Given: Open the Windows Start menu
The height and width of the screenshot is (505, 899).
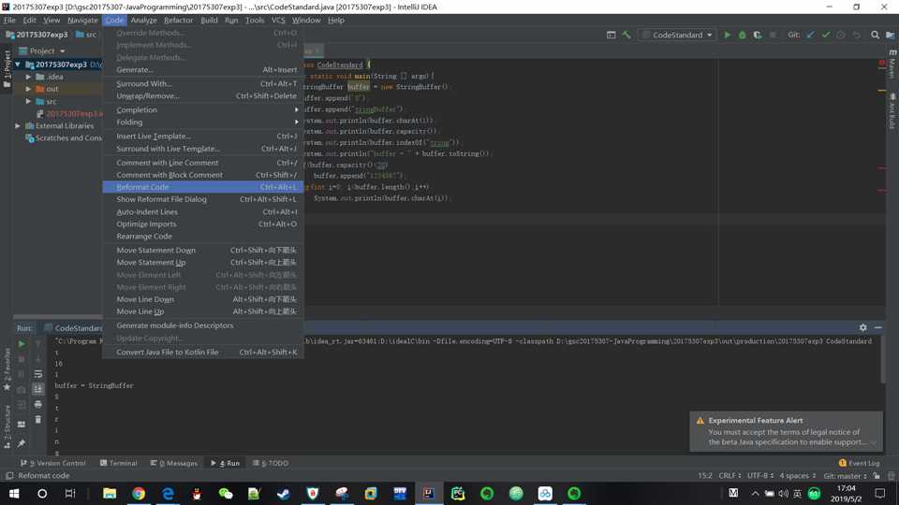Looking at the screenshot, I should pos(14,493).
